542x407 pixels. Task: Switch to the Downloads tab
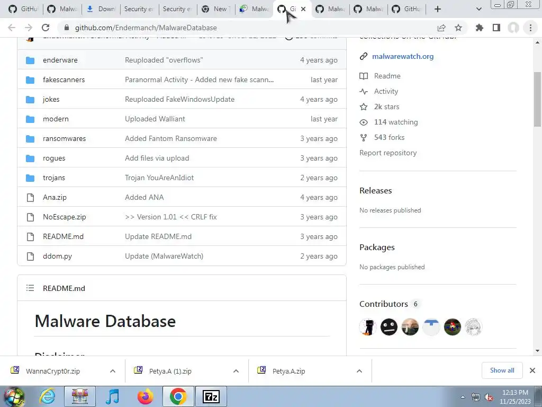point(101,9)
